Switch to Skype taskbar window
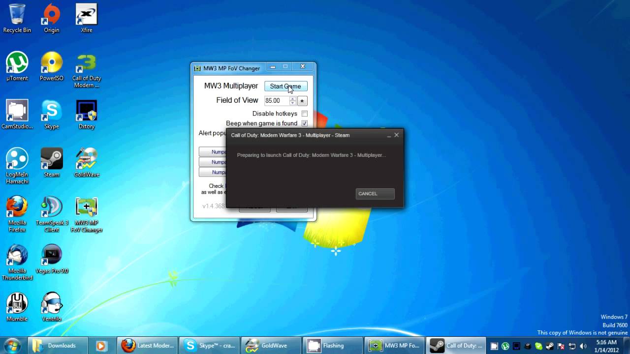 pyautogui.click(x=210, y=346)
